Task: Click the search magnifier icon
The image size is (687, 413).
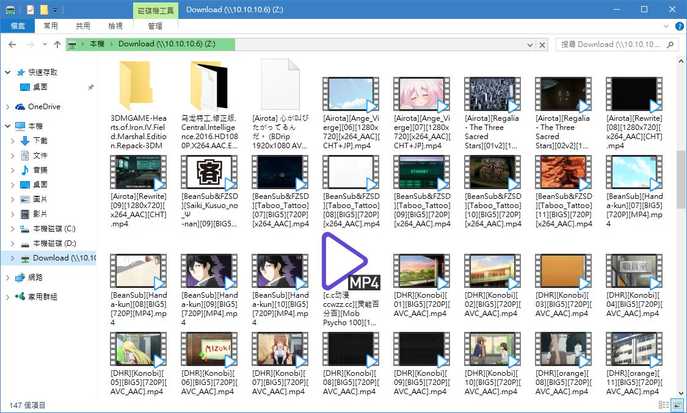Action: [x=670, y=44]
